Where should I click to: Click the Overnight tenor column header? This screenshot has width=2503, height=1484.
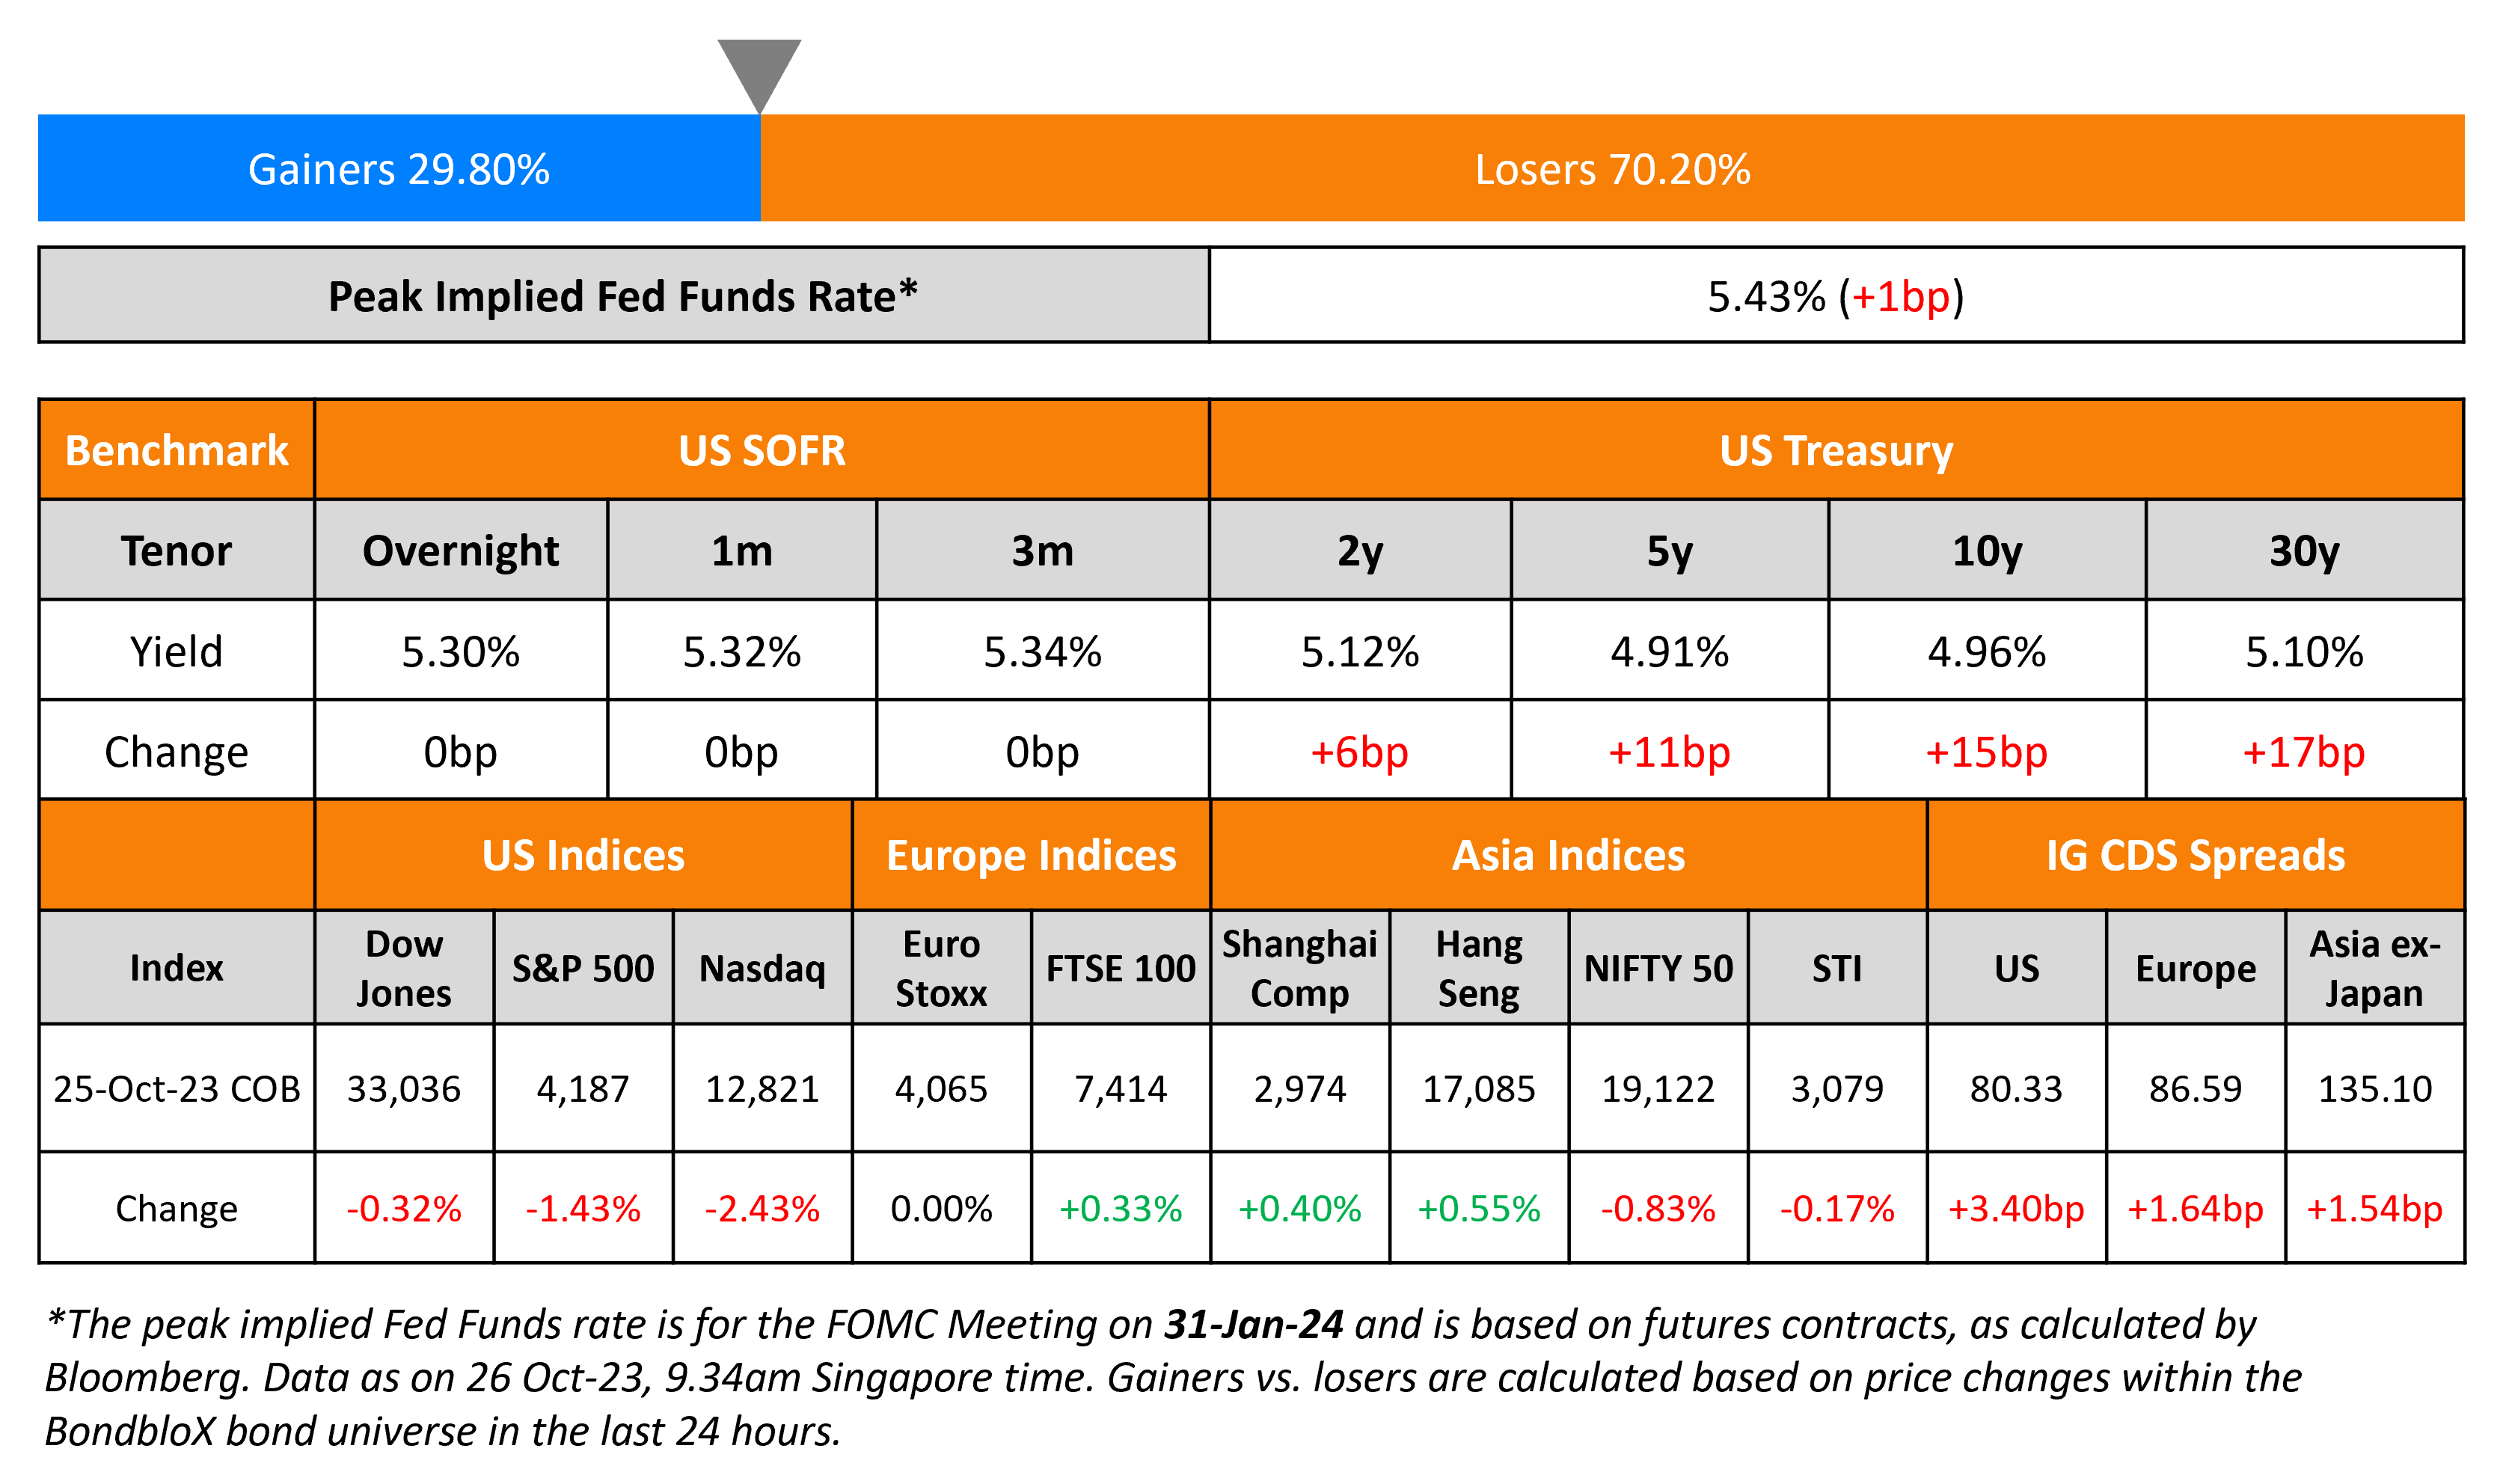tap(460, 551)
